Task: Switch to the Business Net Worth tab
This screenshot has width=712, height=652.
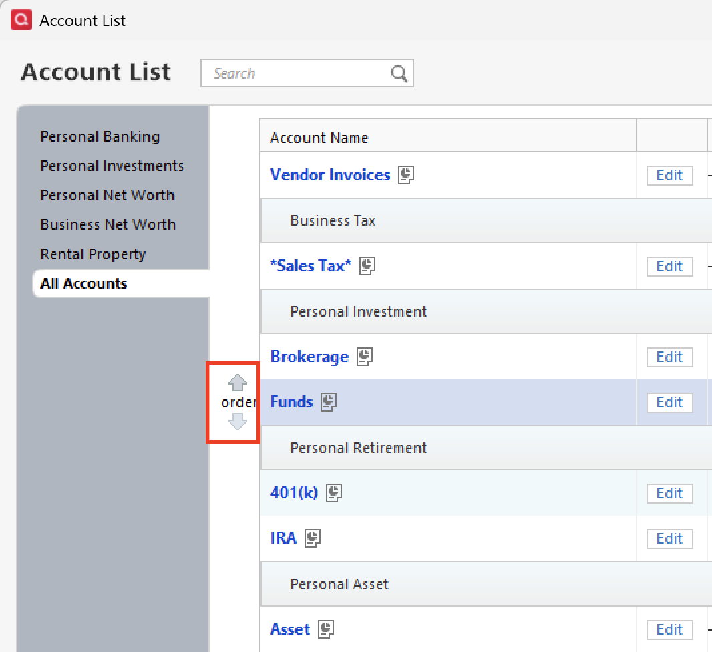Action: point(108,224)
